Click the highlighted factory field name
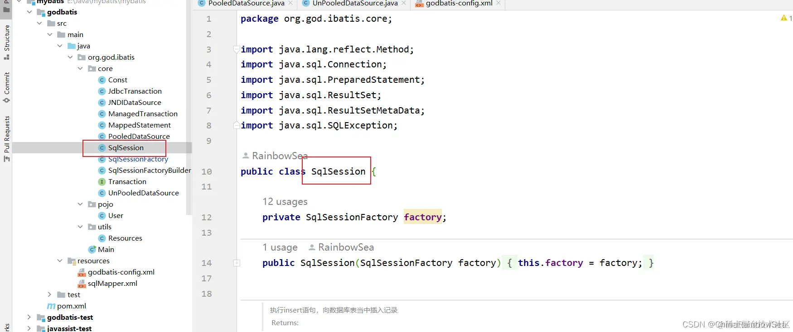This screenshot has width=793, height=332. 423,217
